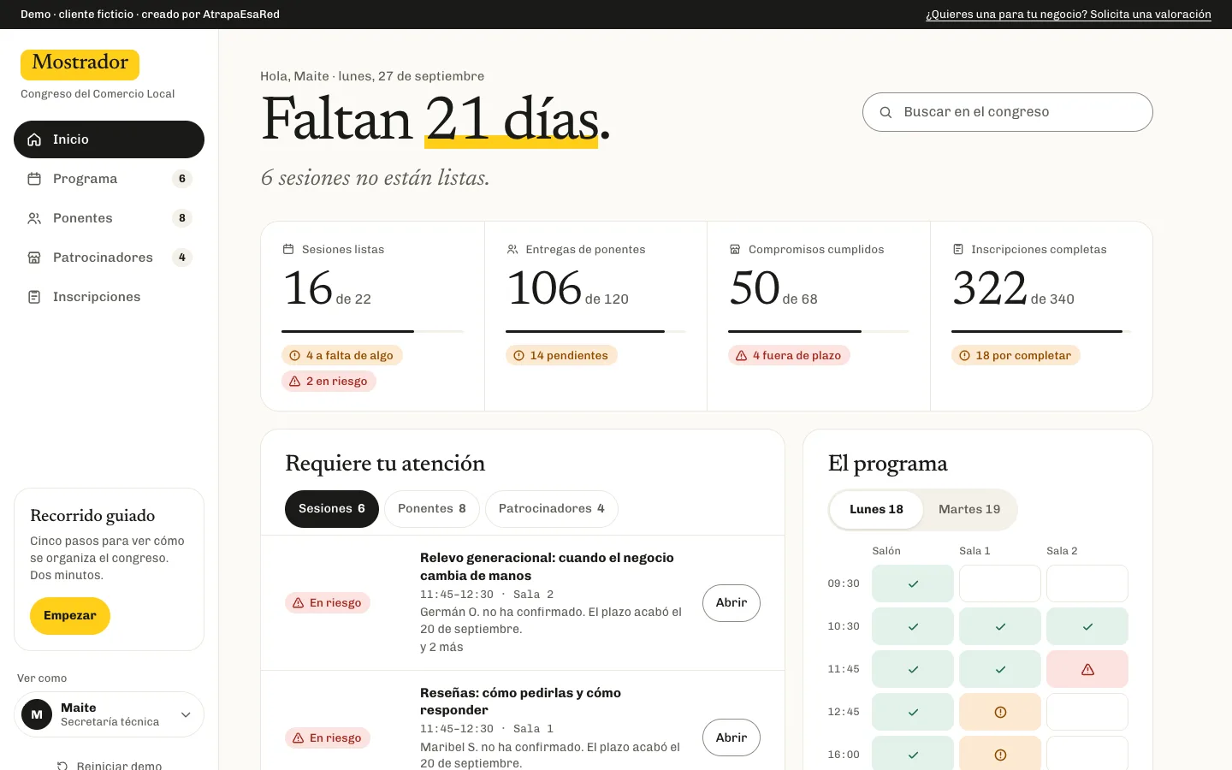Select the Patrocinadores 4 tab
The width and height of the screenshot is (1232, 770).
[x=552, y=508]
